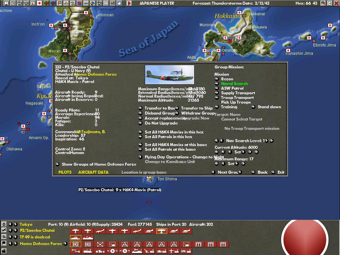Open the cloud weather icon in the toolbar
340x255 pixels.
click(x=119, y=3)
